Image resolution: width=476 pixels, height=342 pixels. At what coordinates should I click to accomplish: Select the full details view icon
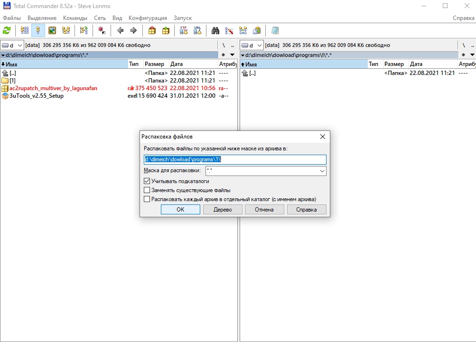coord(38,30)
